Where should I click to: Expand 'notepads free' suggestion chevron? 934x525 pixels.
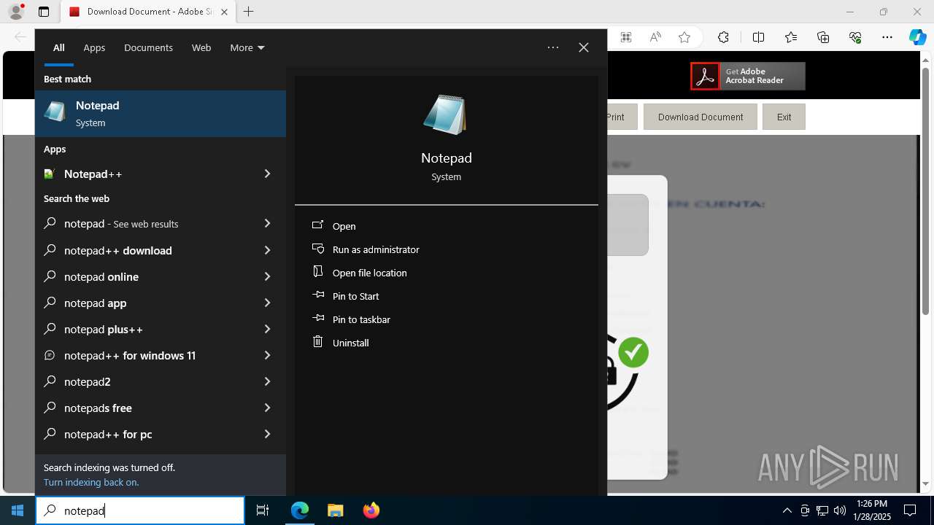point(267,408)
